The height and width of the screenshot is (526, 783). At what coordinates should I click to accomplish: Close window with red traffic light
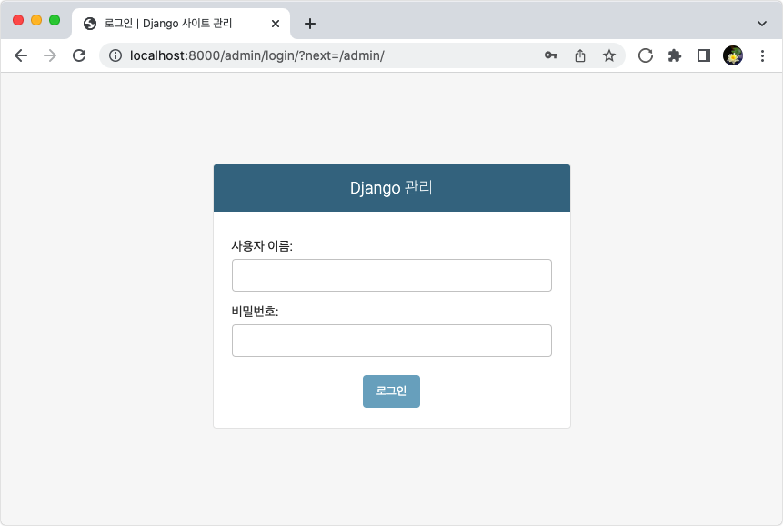18,20
